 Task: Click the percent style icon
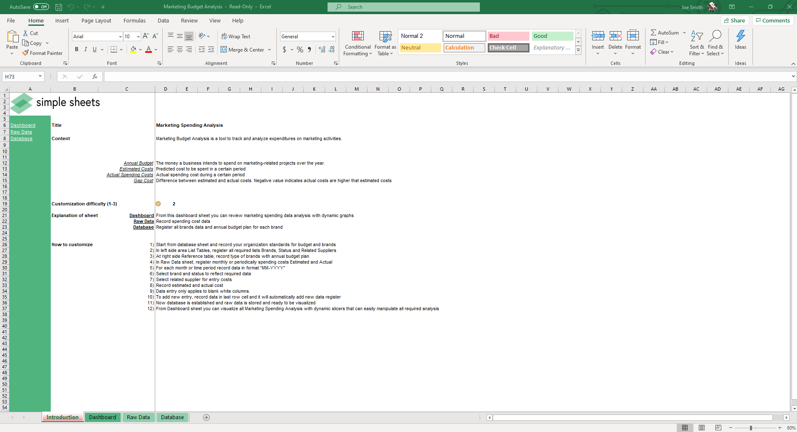pos(300,49)
